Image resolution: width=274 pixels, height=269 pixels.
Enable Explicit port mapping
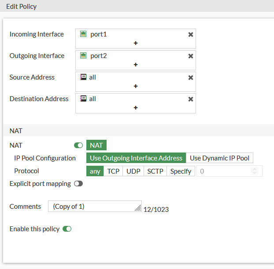coord(78,184)
